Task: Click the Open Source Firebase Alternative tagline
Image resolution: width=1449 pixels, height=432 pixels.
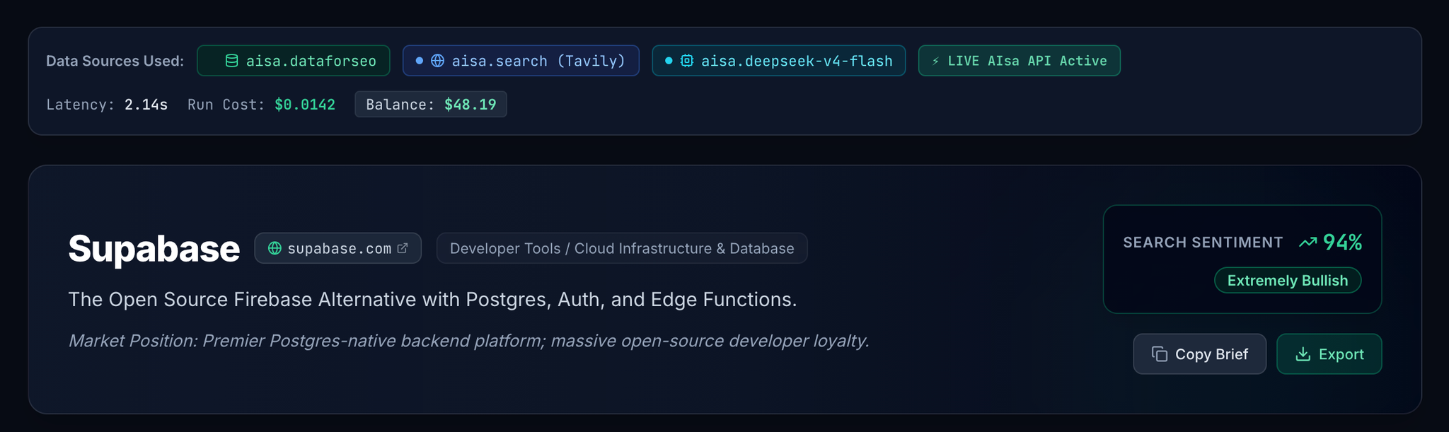Action: [432, 300]
